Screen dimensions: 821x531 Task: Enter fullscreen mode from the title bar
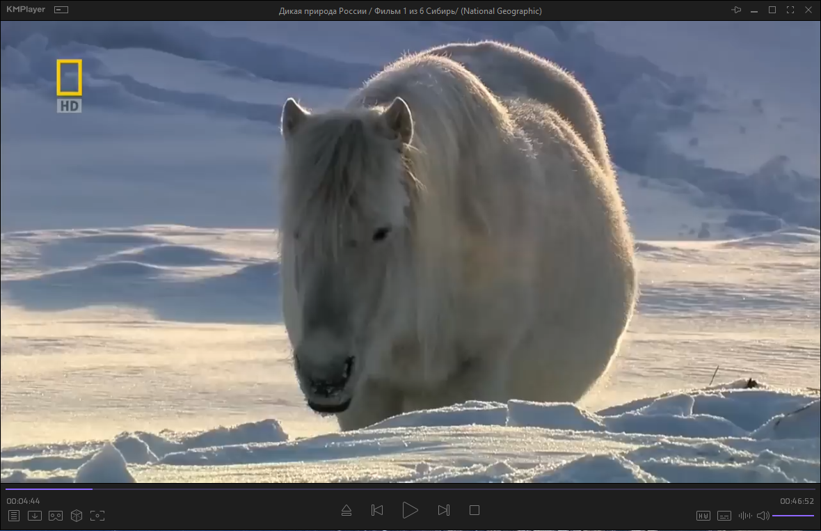point(790,10)
